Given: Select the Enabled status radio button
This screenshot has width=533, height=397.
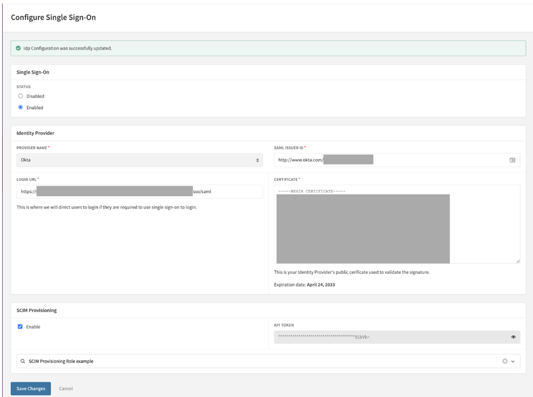Looking at the screenshot, I should tap(20, 108).
